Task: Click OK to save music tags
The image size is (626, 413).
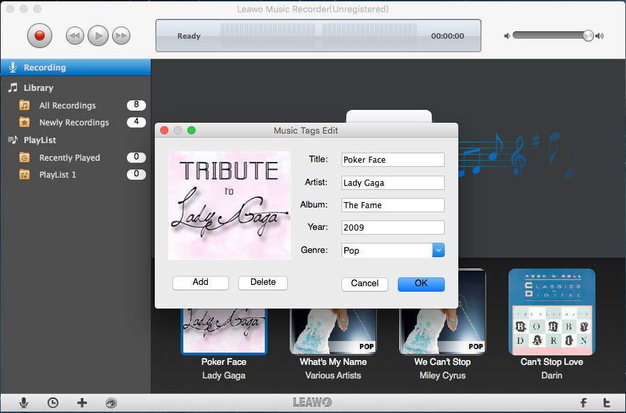Action: [421, 283]
